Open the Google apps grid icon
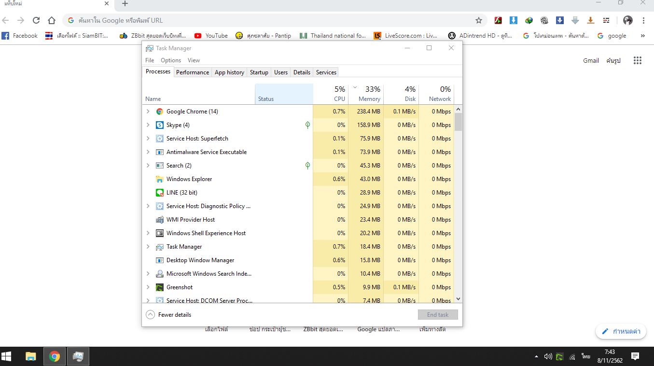 tap(638, 60)
